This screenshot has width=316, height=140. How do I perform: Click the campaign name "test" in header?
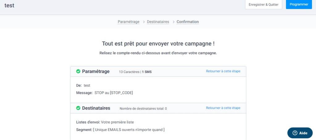pos(9,5)
